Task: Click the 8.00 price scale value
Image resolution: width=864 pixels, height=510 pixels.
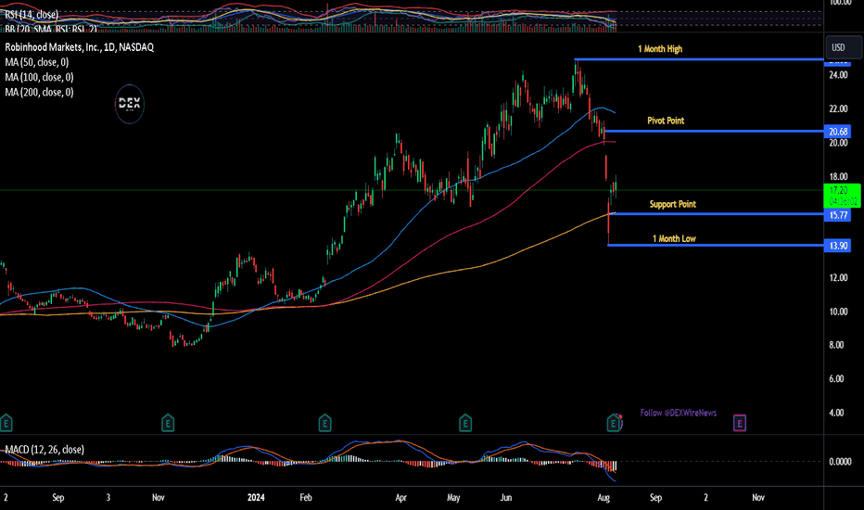Action: tap(836, 345)
